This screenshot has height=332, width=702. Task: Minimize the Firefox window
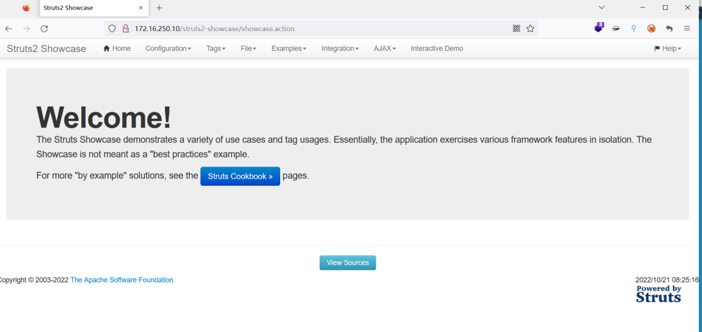[643, 8]
